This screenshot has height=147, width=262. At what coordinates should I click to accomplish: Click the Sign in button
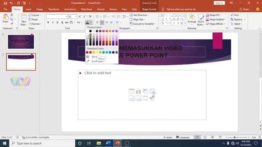click(x=219, y=3)
